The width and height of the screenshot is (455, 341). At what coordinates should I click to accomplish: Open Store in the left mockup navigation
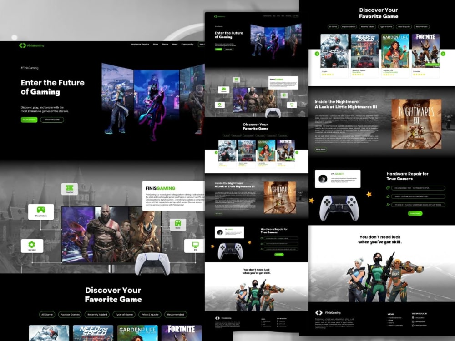tap(156, 45)
